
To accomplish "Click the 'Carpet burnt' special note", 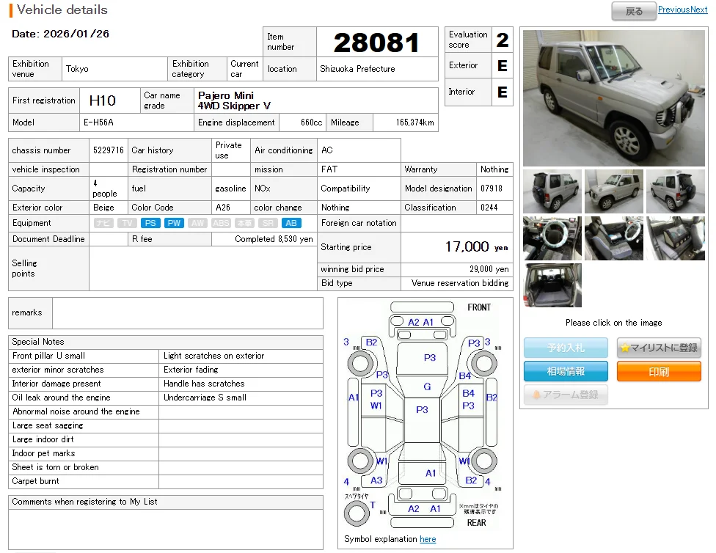I will point(35,481).
